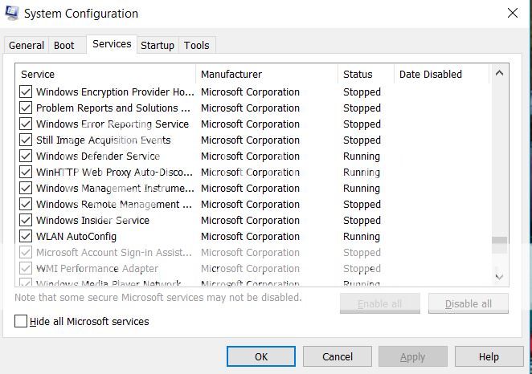Toggle WLAN AutoConfig checkbox
The width and height of the screenshot is (532, 374).
26,237
